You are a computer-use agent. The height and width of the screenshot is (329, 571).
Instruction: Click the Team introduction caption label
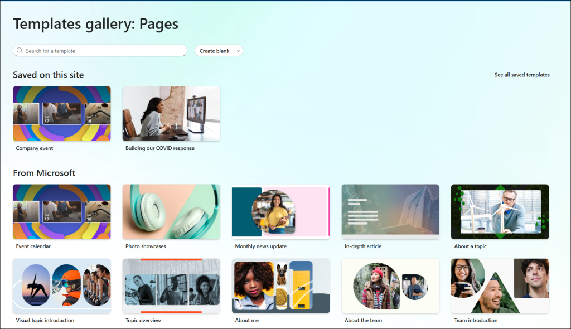pyautogui.click(x=476, y=320)
